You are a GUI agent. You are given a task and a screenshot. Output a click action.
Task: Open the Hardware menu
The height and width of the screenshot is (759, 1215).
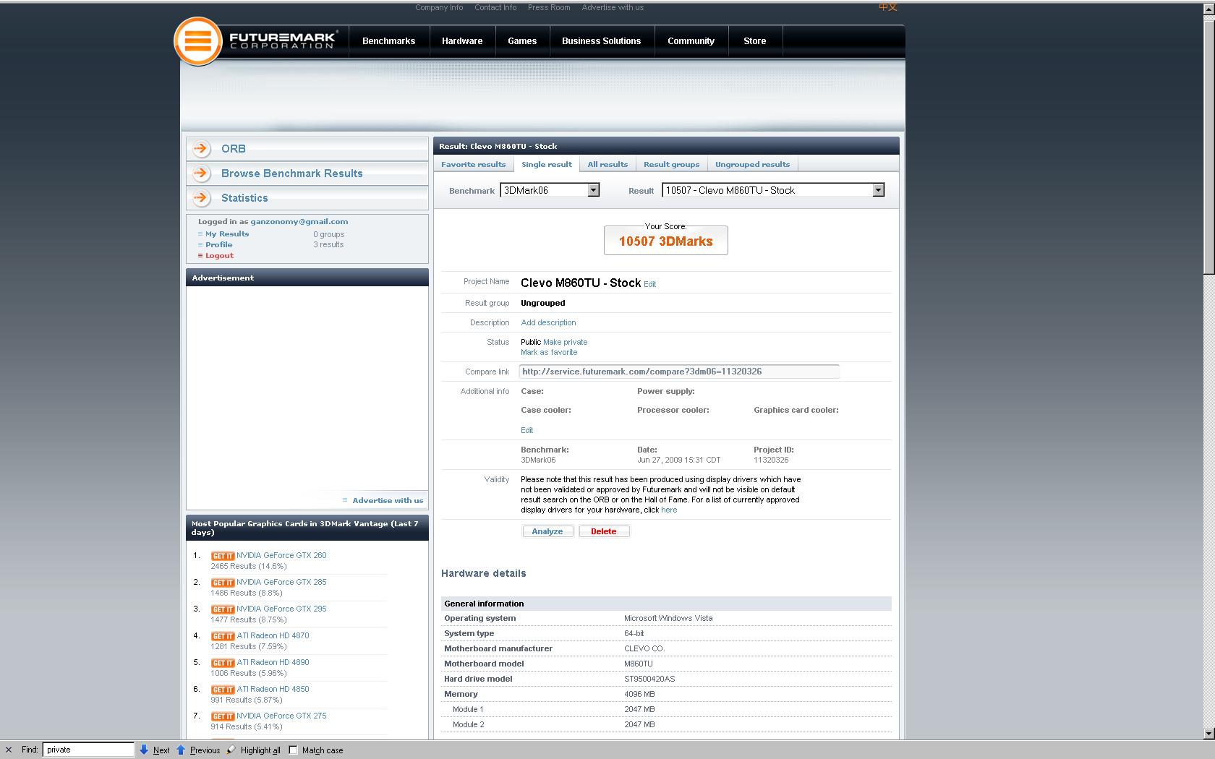tap(462, 41)
